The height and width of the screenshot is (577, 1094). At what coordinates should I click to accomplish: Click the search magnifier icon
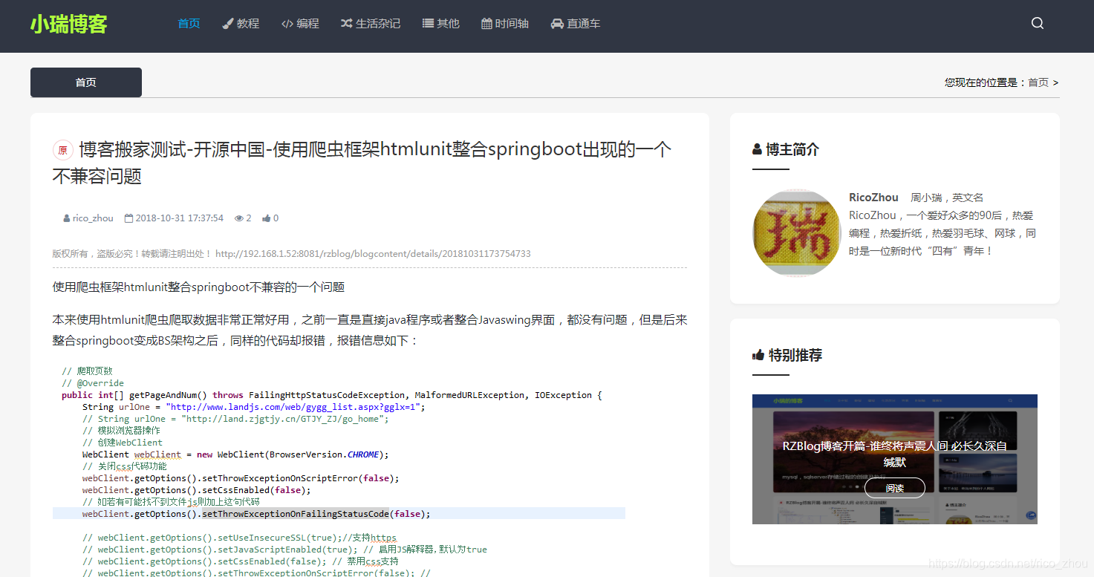pyautogui.click(x=1038, y=23)
